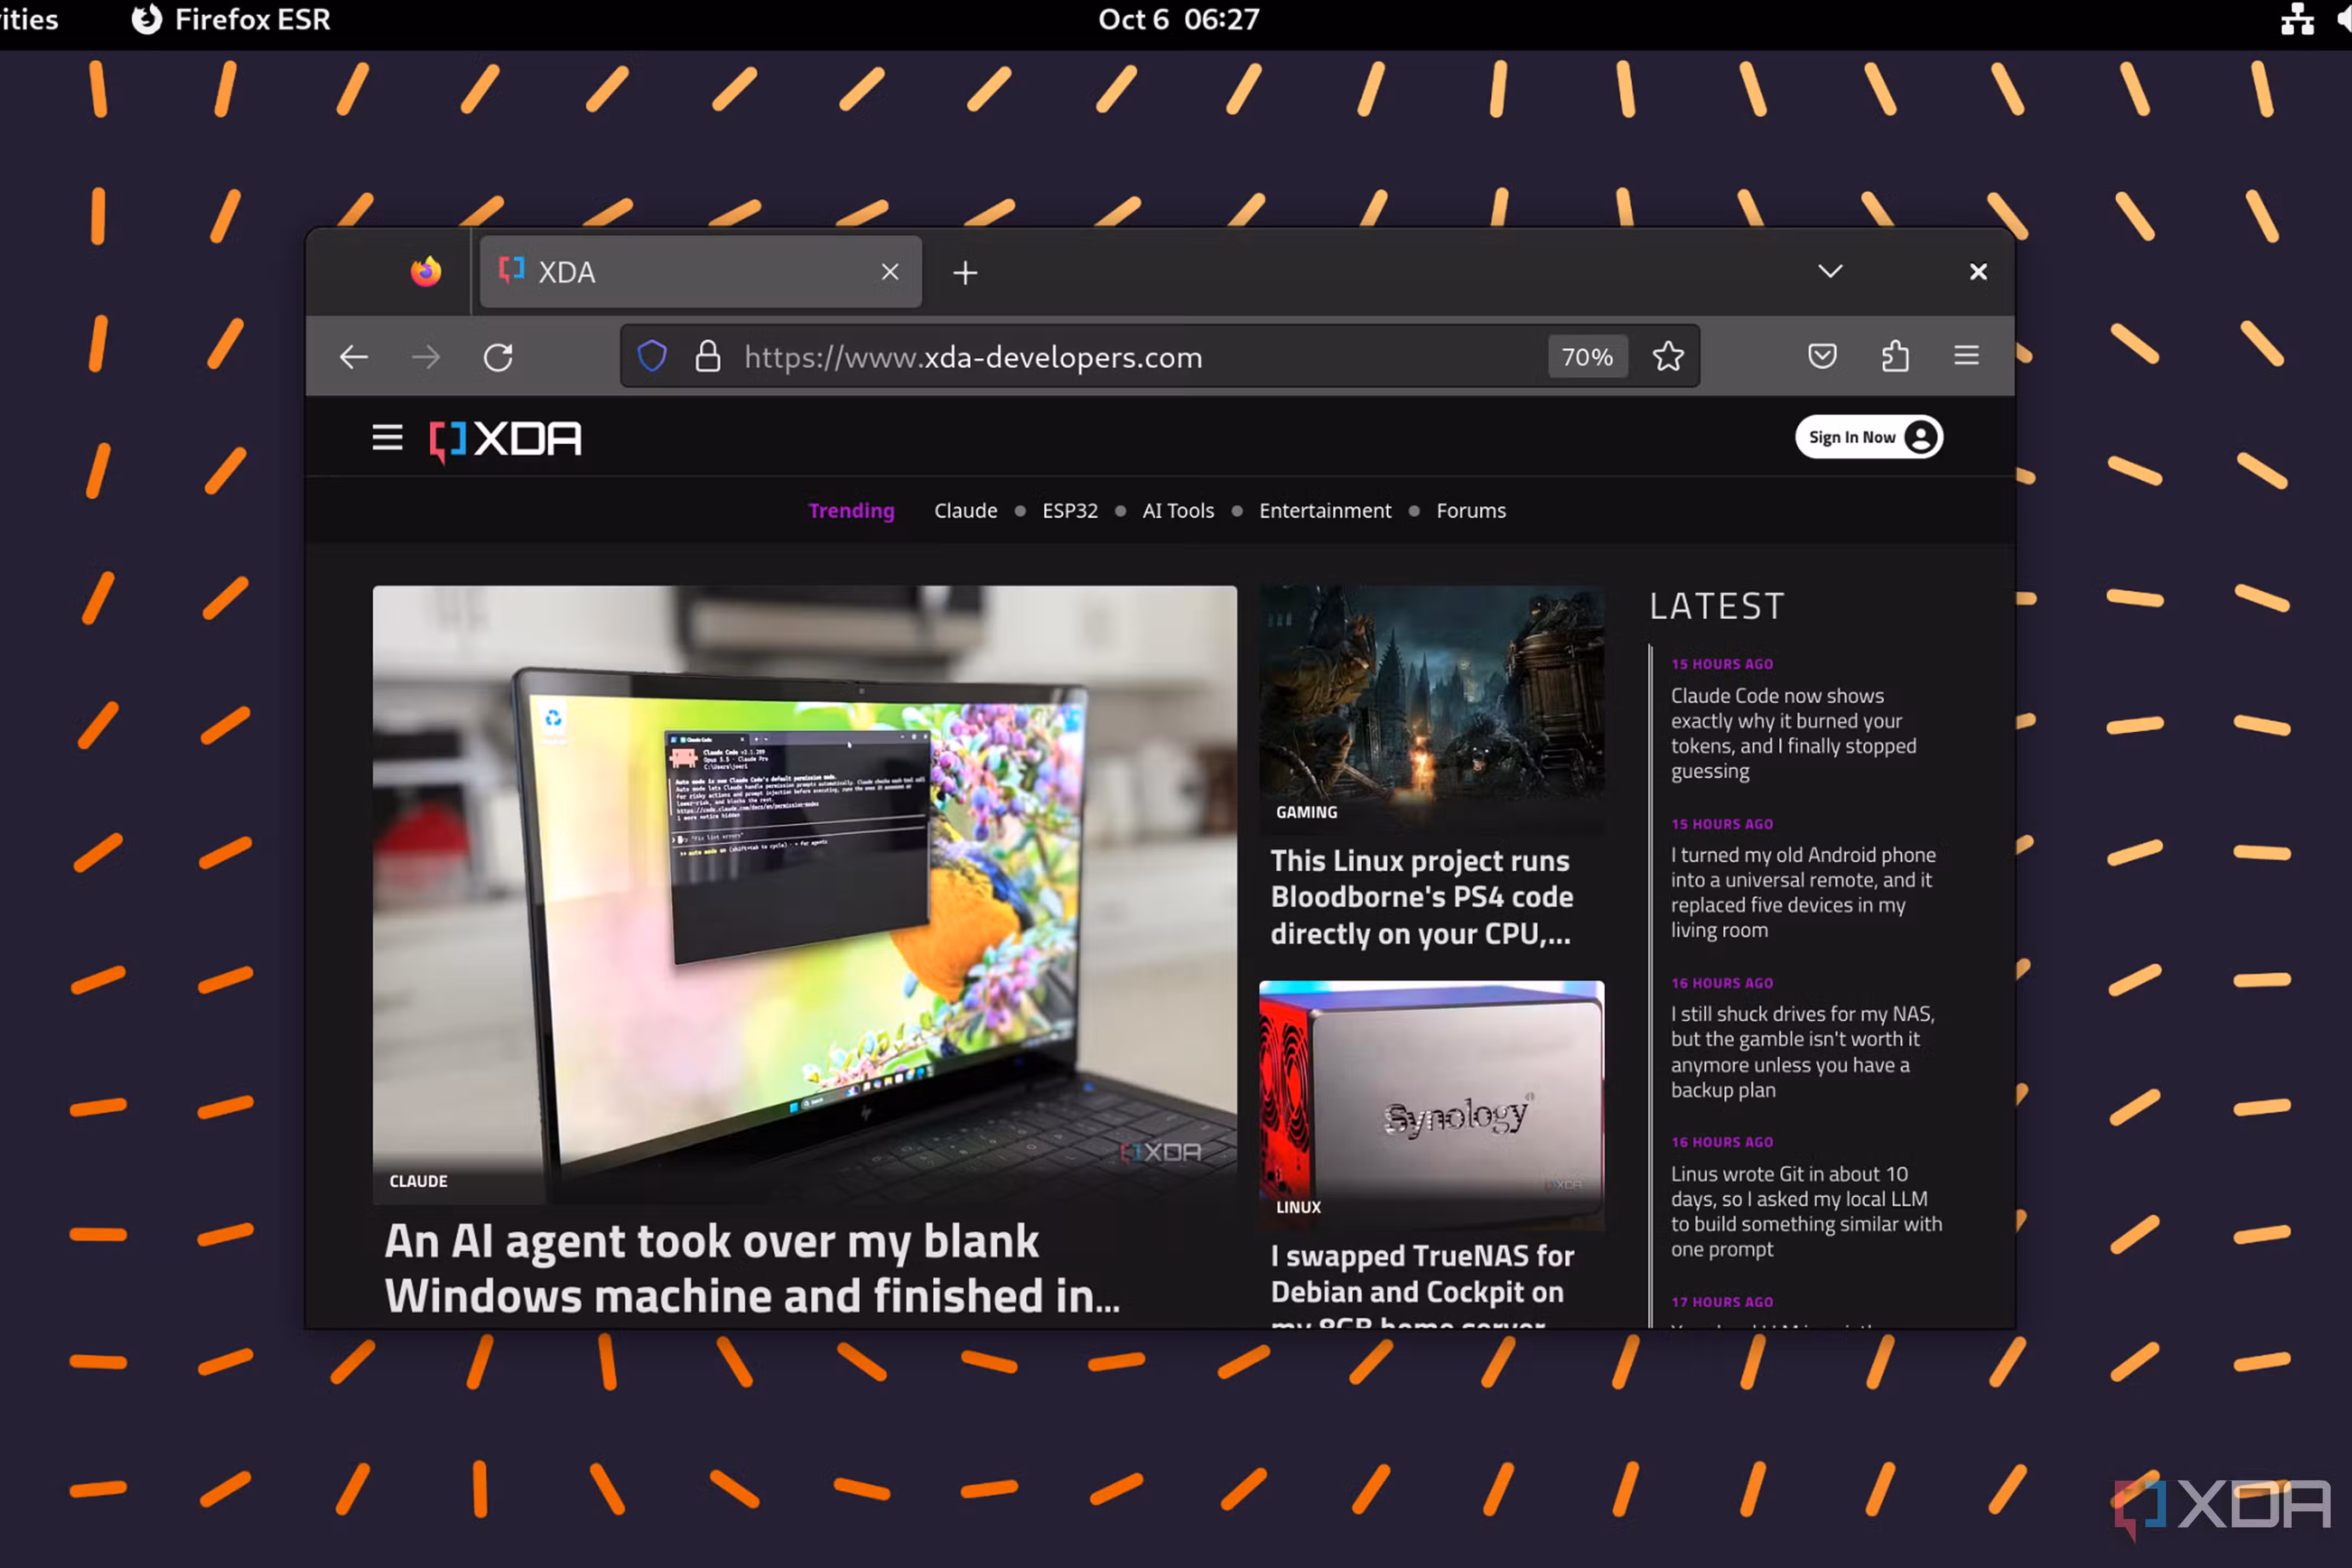
Task: Open 'An AI agent took over' headline
Action: [752, 1268]
